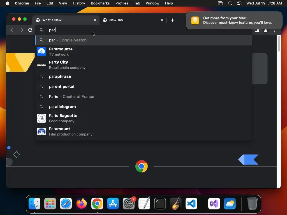Launch Firefox from the Dock
Image resolution: width=287 pixels, height=215 pixels.
click(82, 204)
